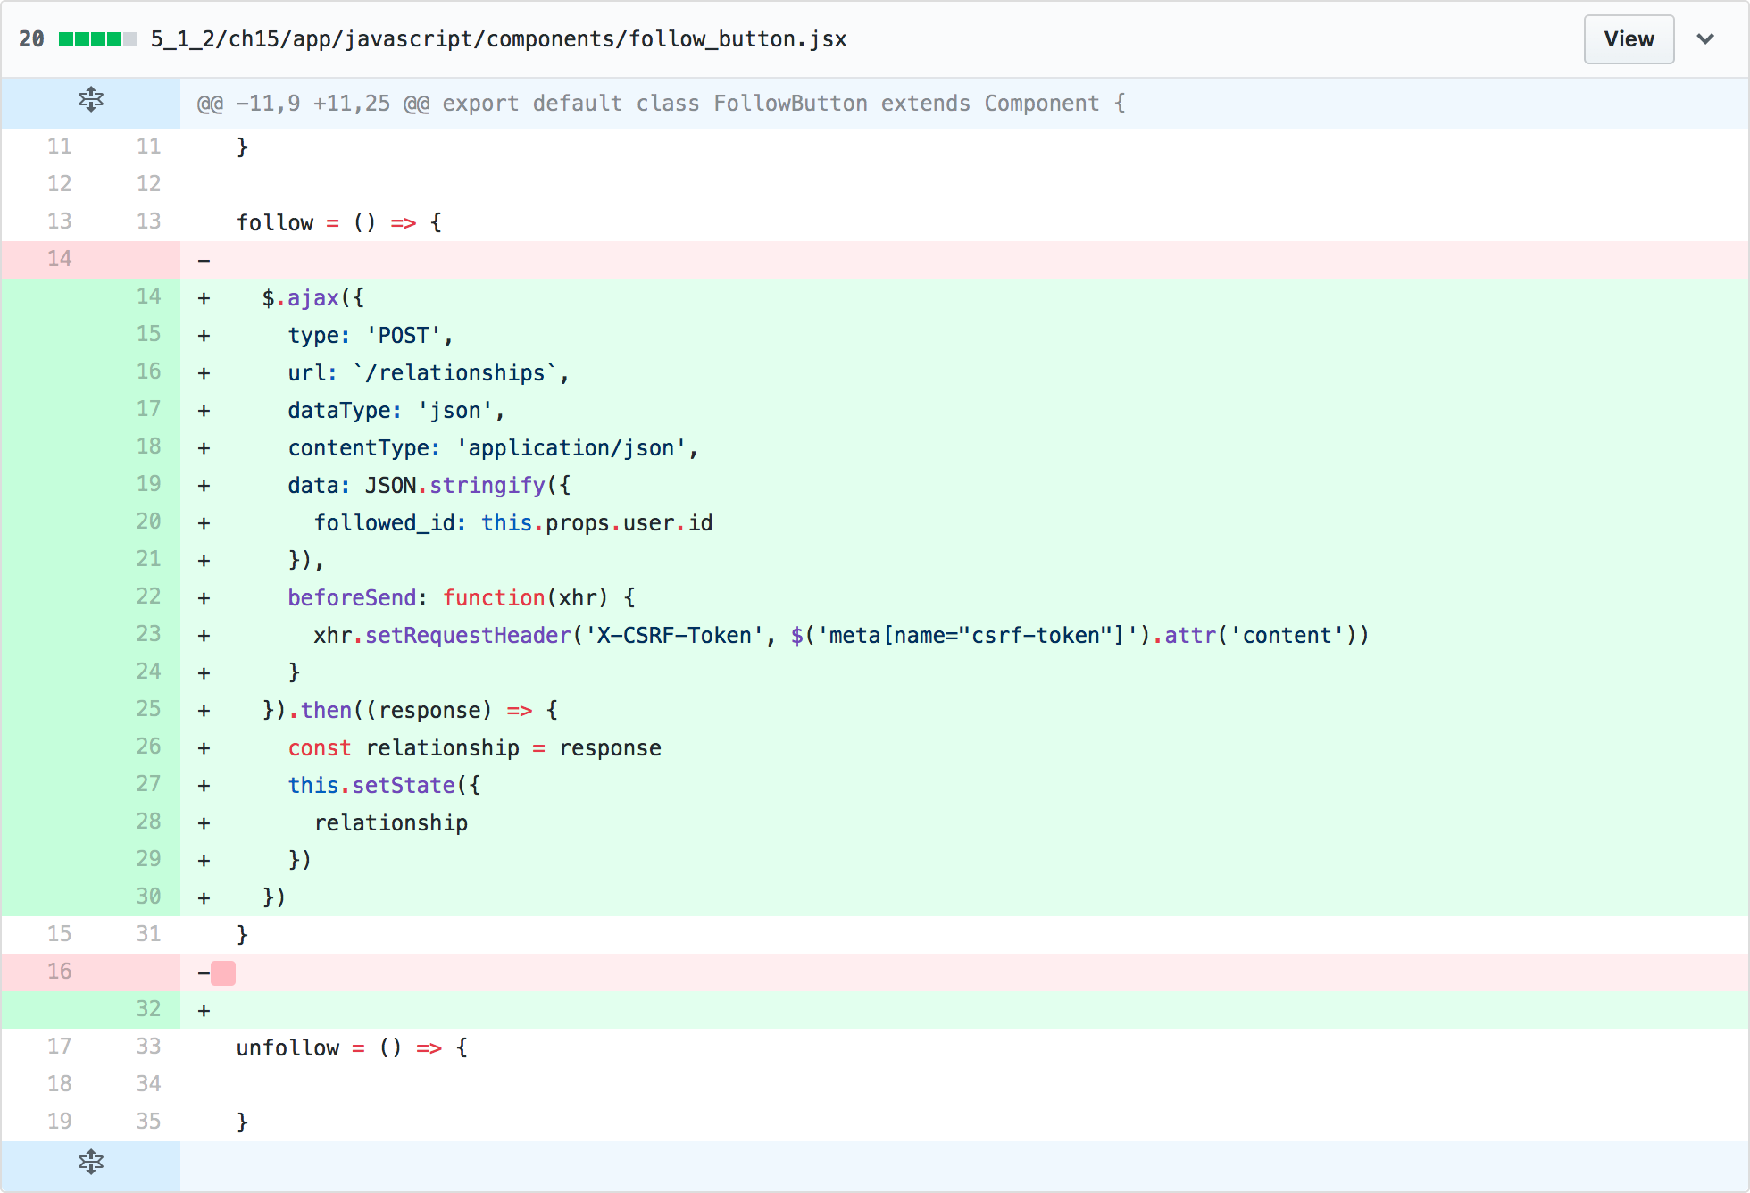Expand hidden lines above the diff hunk
Image resolution: width=1750 pixels, height=1193 pixels.
[90, 100]
